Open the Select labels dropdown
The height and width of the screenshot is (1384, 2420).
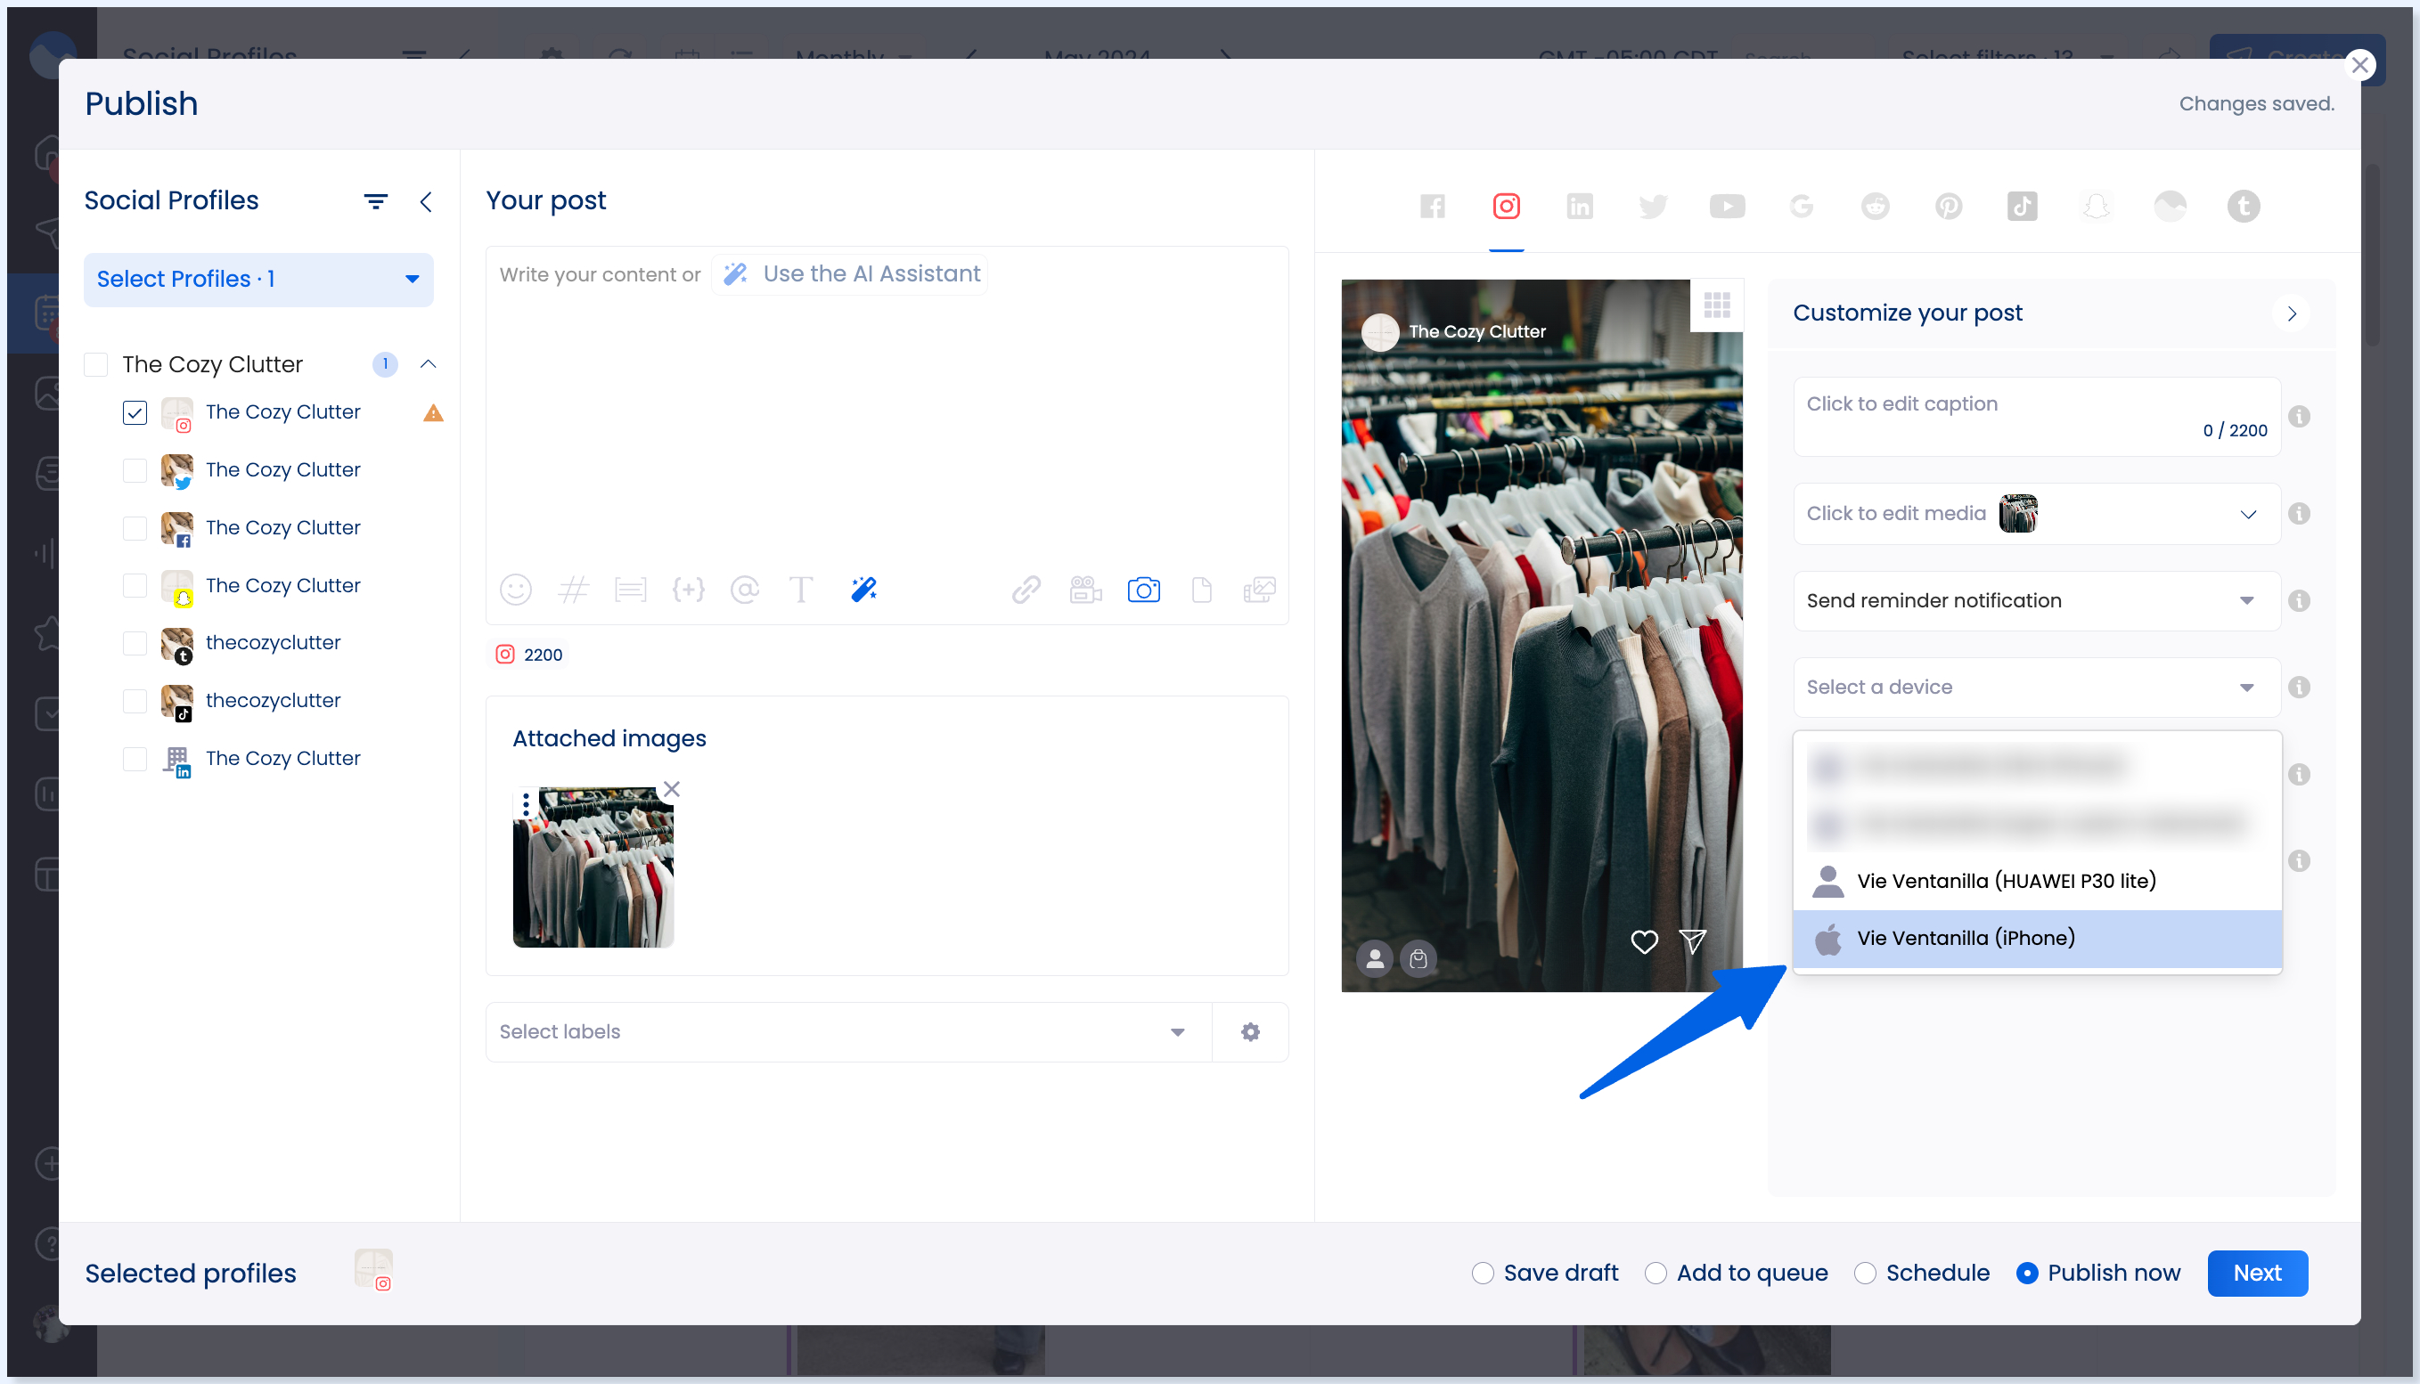[x=848, y=1032]
